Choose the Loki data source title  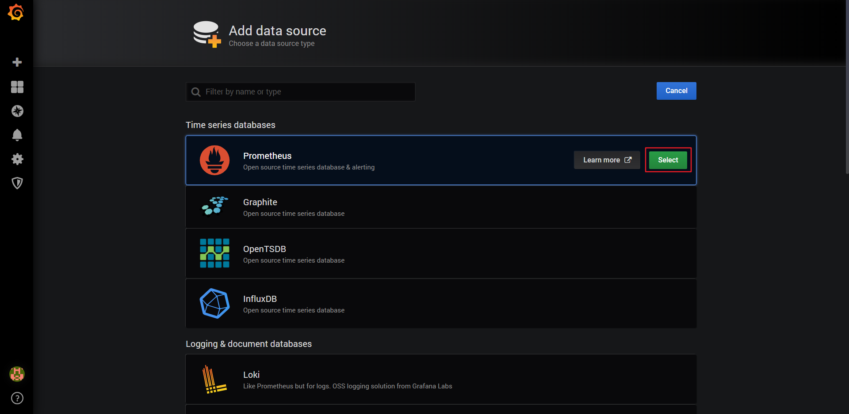coord(251,375)
